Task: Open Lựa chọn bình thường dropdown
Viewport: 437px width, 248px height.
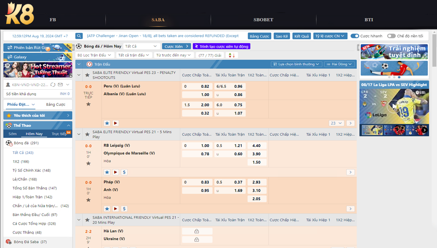Action: coord(297,64)
